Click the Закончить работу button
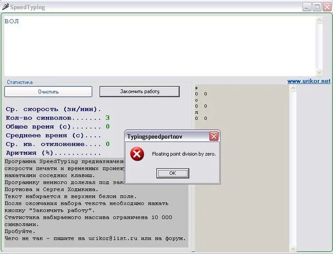 tap(139, 91)
